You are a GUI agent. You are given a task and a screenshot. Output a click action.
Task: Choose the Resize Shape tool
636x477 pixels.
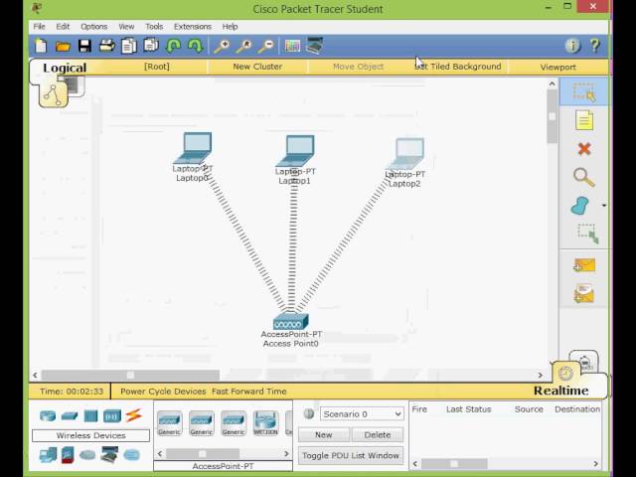(x=587, y=234)
